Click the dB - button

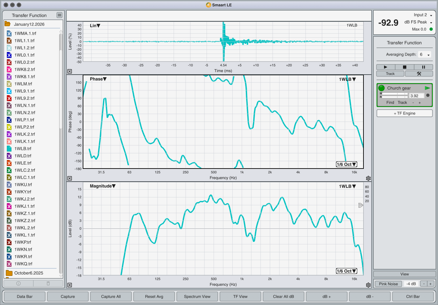click(x=370, y=296)
